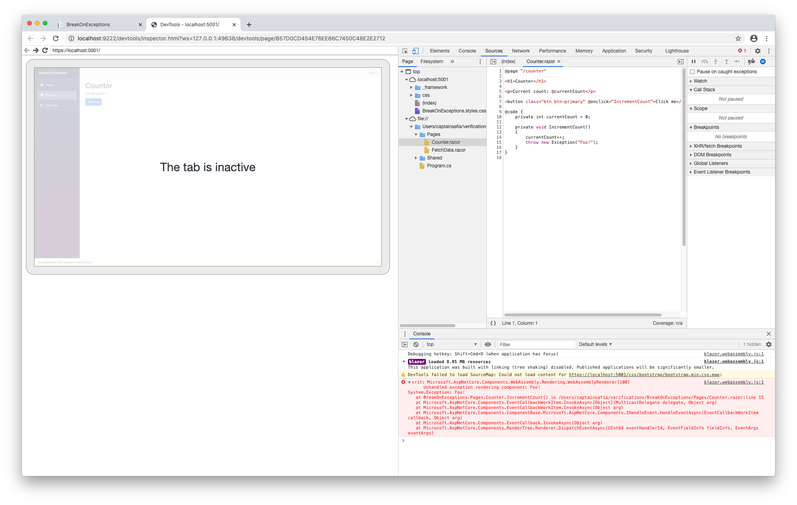797x505 pixels.
Task: Enable Pause on caught exceptions
Action: 693,72
